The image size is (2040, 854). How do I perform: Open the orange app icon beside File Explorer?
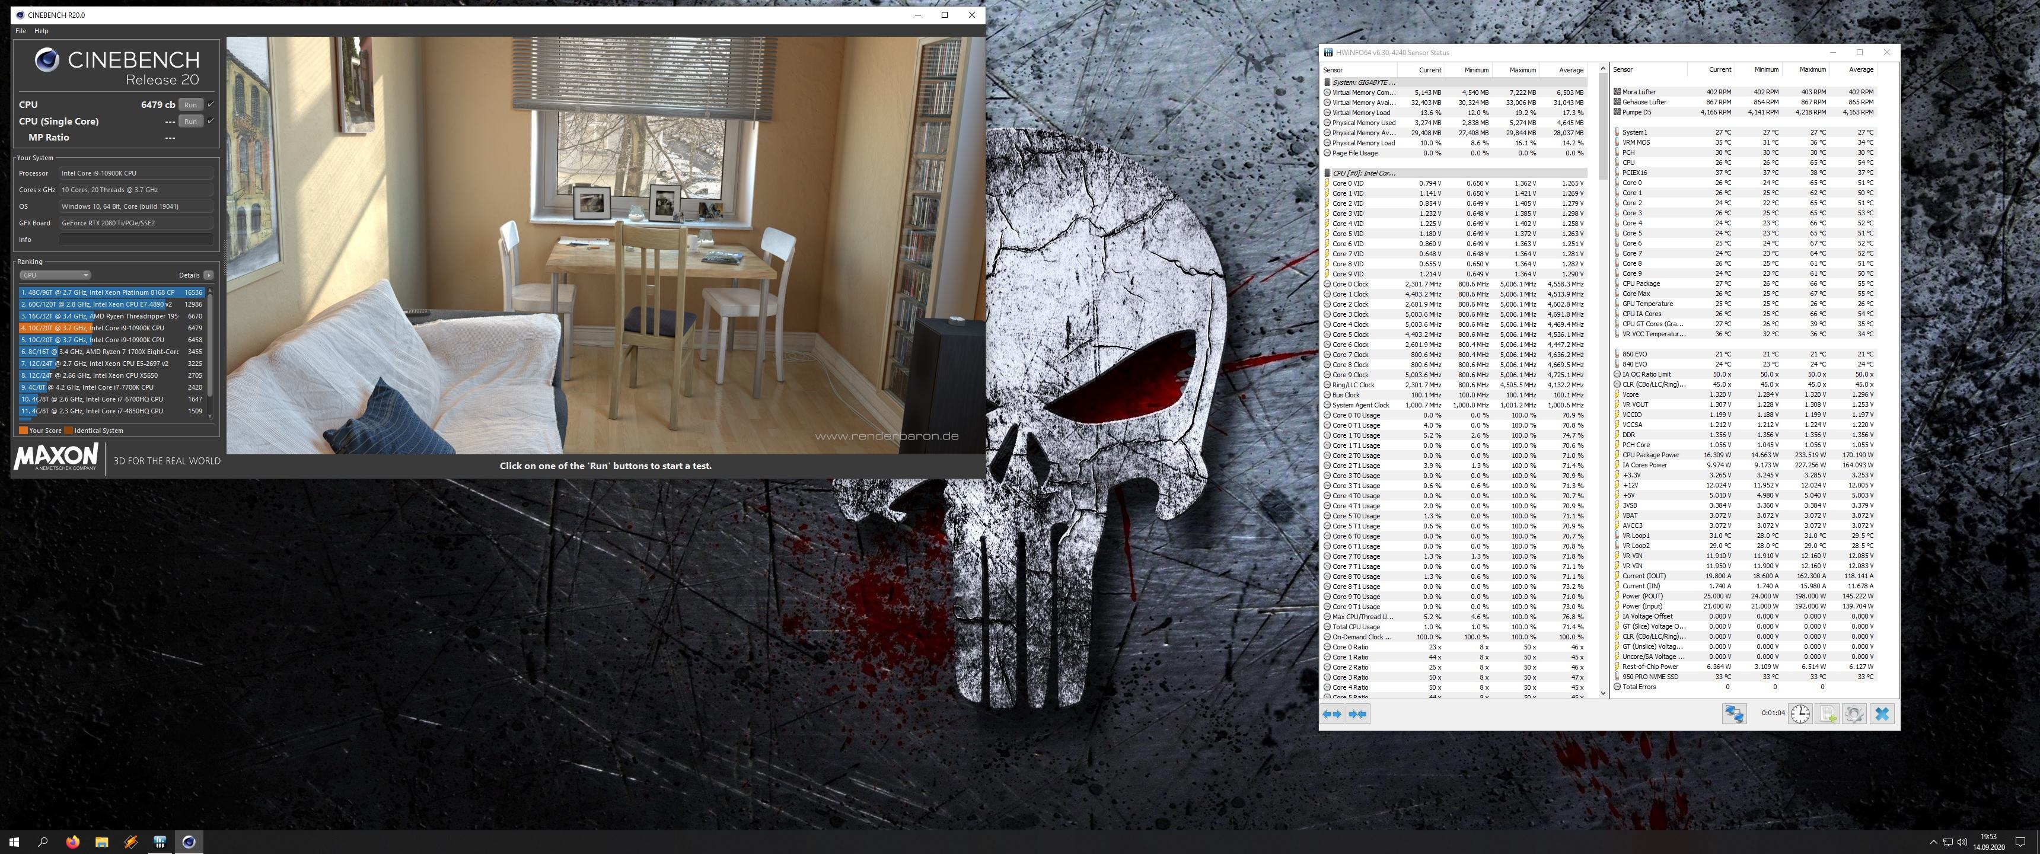[130, 842]
